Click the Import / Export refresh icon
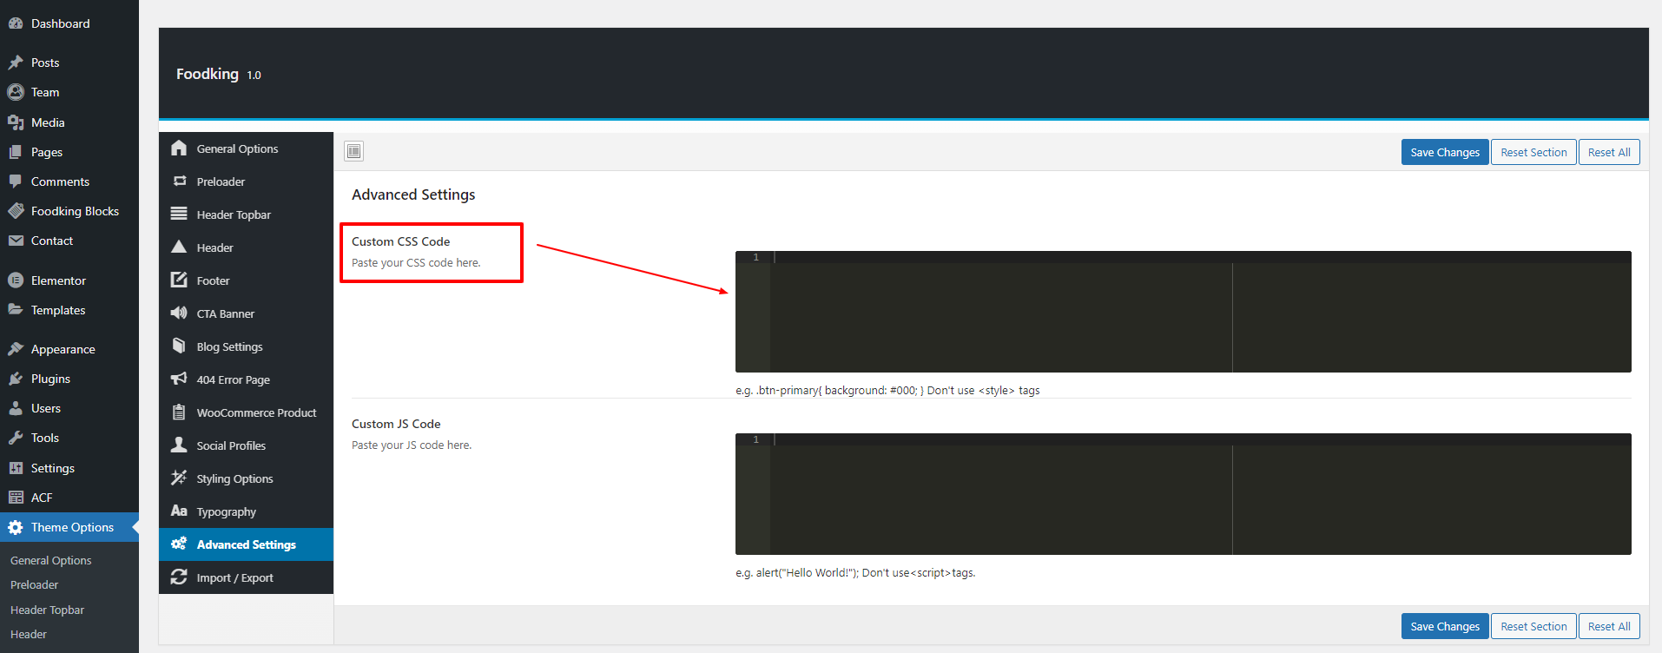The height and width of the screenshot is (653, 1662). tap(179, 577)
